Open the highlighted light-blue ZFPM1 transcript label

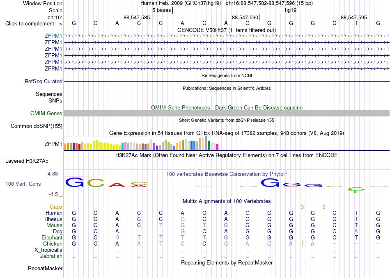(53, 36)
